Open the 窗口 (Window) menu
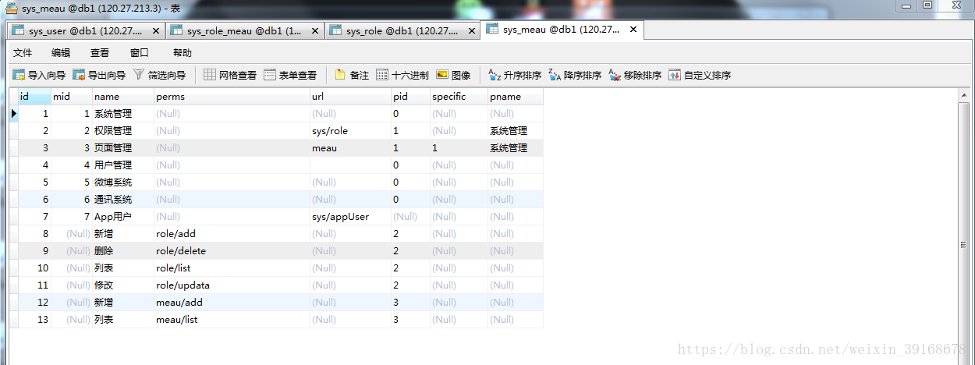 click(140, 53)
